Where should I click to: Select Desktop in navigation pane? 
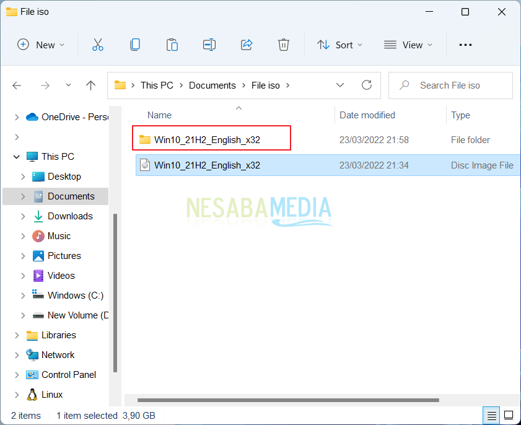click(x=64, y=177)
